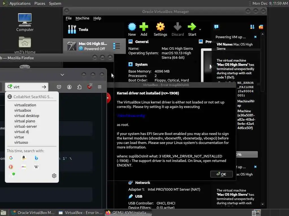Open the Firefox hamburger menu

[100, 87]
